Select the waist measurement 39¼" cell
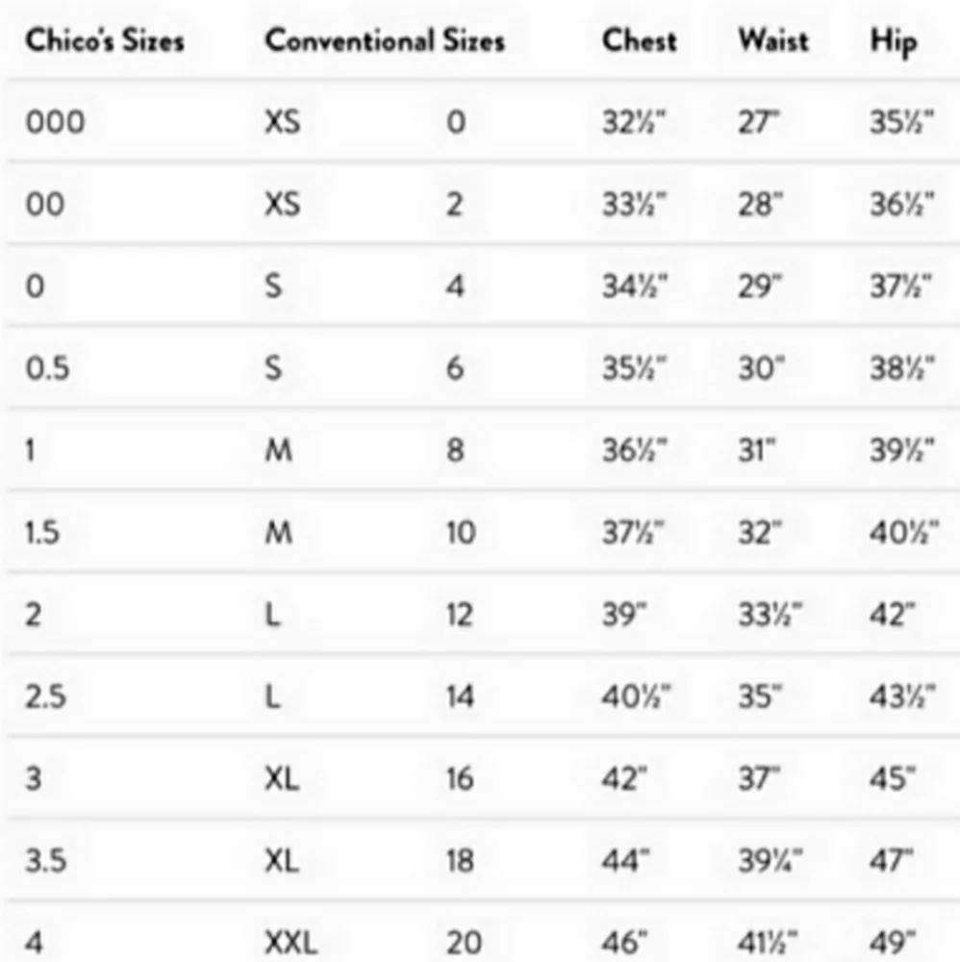Viewport: 960px width, 962px height. point(771,860)
